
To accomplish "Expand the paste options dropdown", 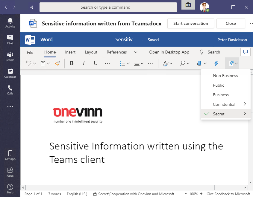I will tap(48, 63).
